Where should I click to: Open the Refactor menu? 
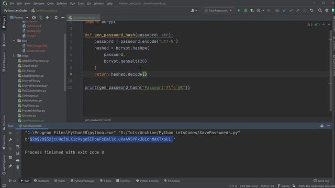point(62,4)
